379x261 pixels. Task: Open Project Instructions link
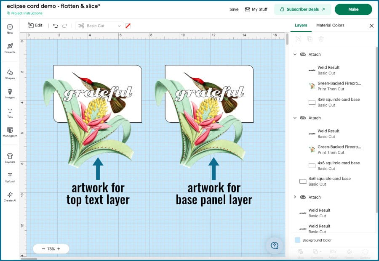(25, 13)
